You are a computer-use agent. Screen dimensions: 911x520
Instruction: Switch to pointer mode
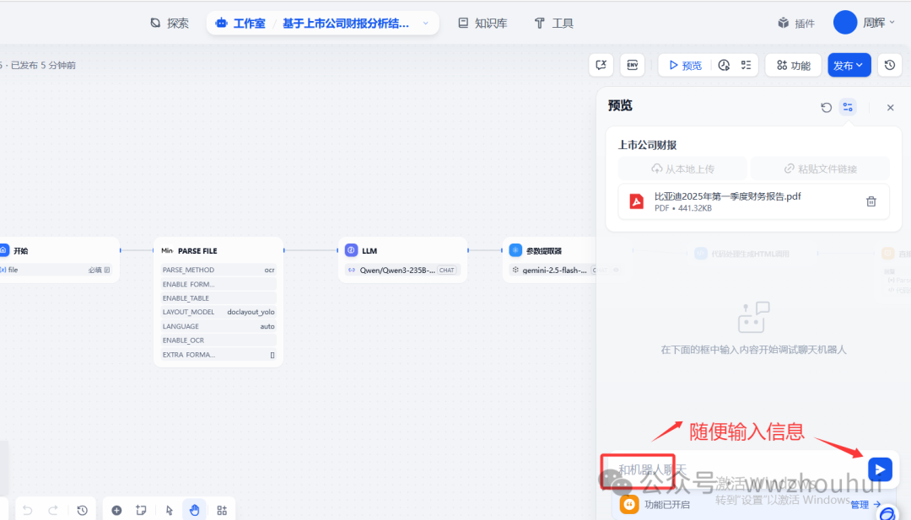(169, 510)
